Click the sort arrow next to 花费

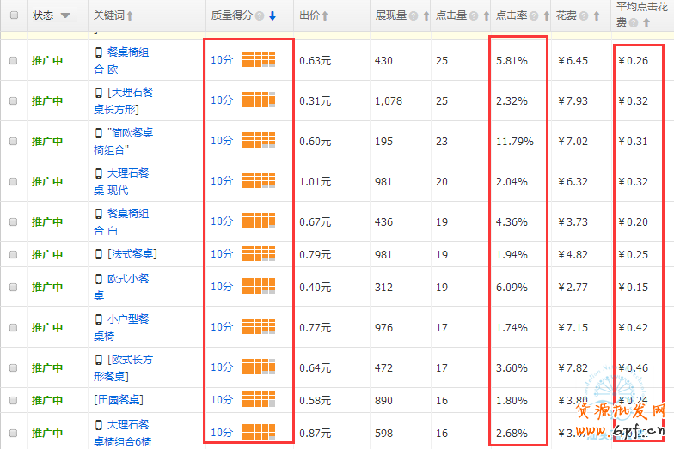597,16
